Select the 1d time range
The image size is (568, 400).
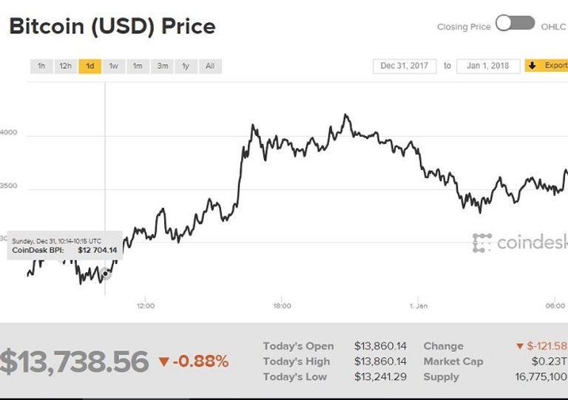point(89,66)
